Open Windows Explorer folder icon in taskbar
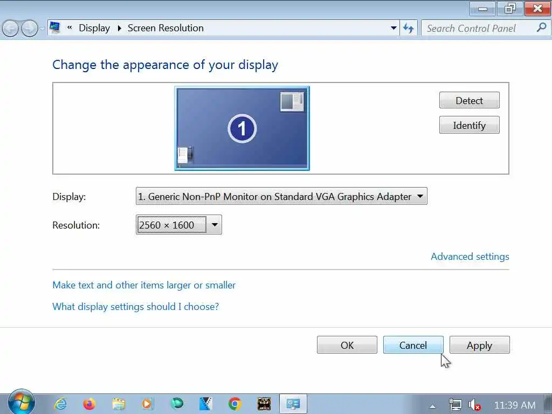The height and width of the screenshot is (414, 552). pos(119,404)
